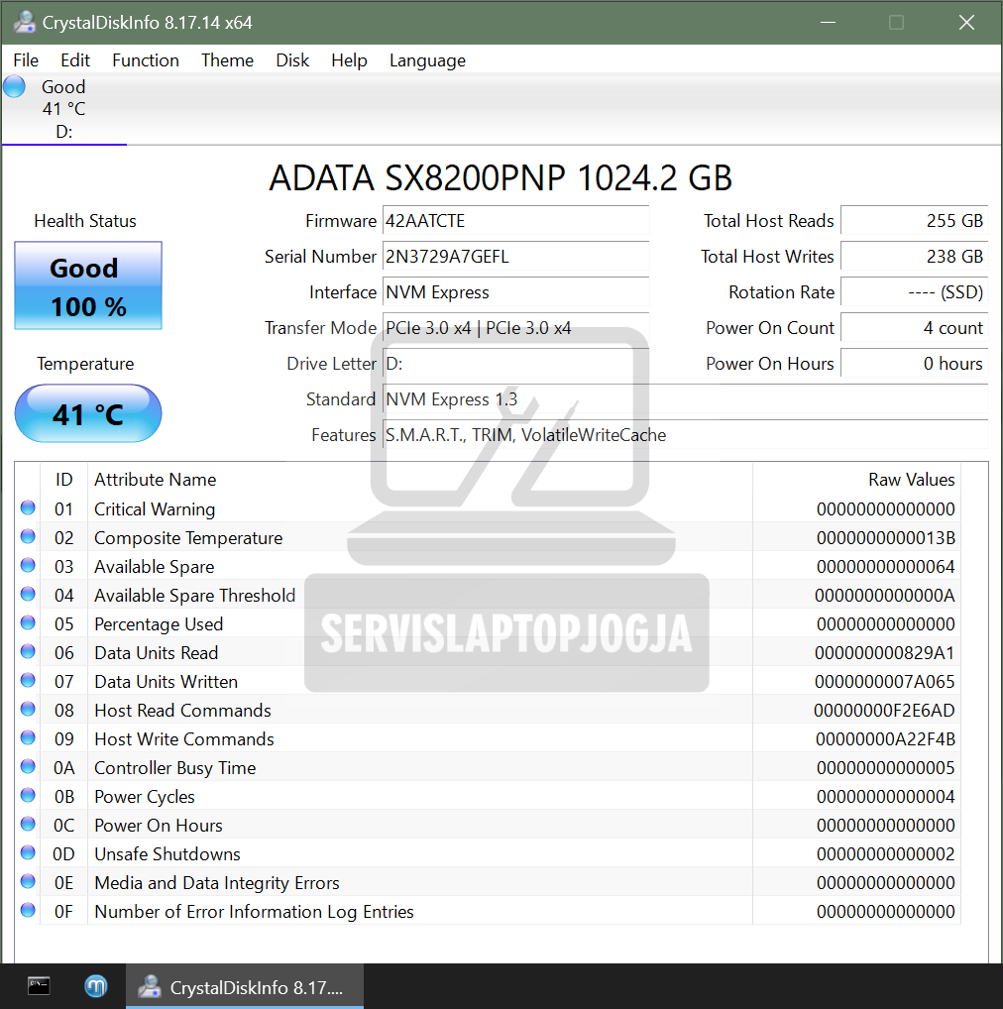Image resolution: width=1003 pixels, height=1009 pixels.
Task: Click ID cell 0B in Power Cycles row
Action: [63, 797]
